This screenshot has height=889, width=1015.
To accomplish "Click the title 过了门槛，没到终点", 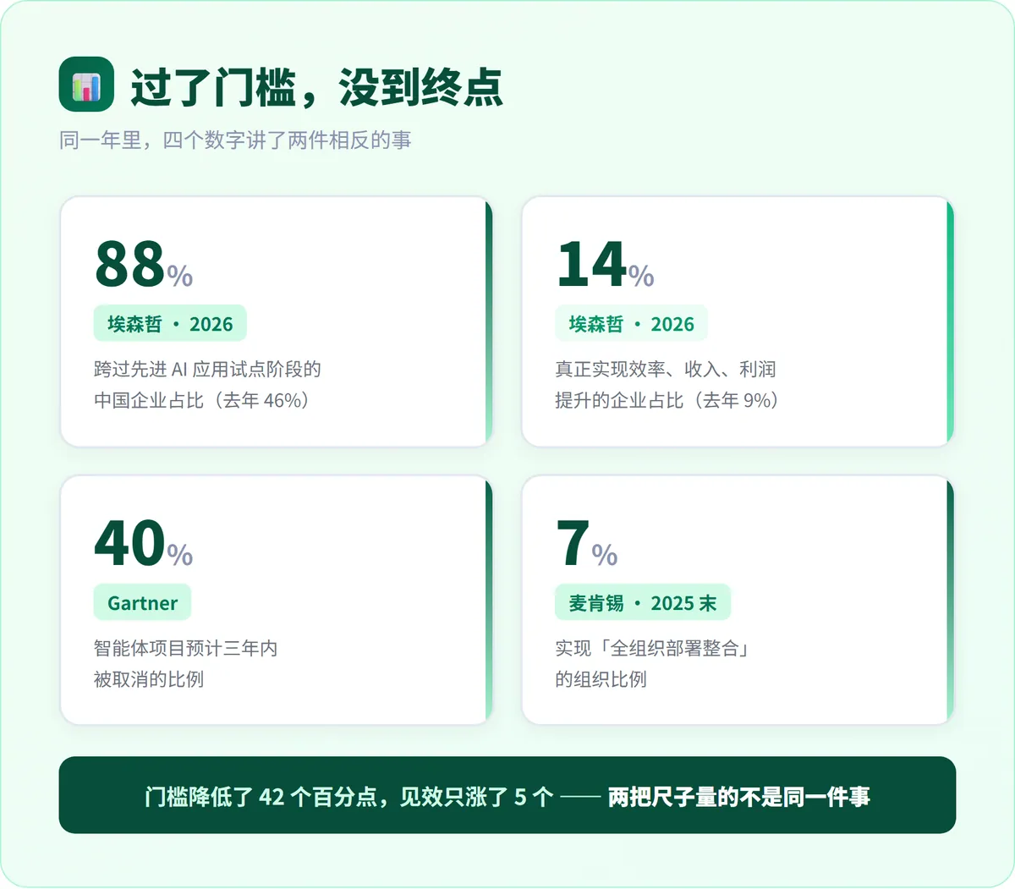I will coord(316,87).
